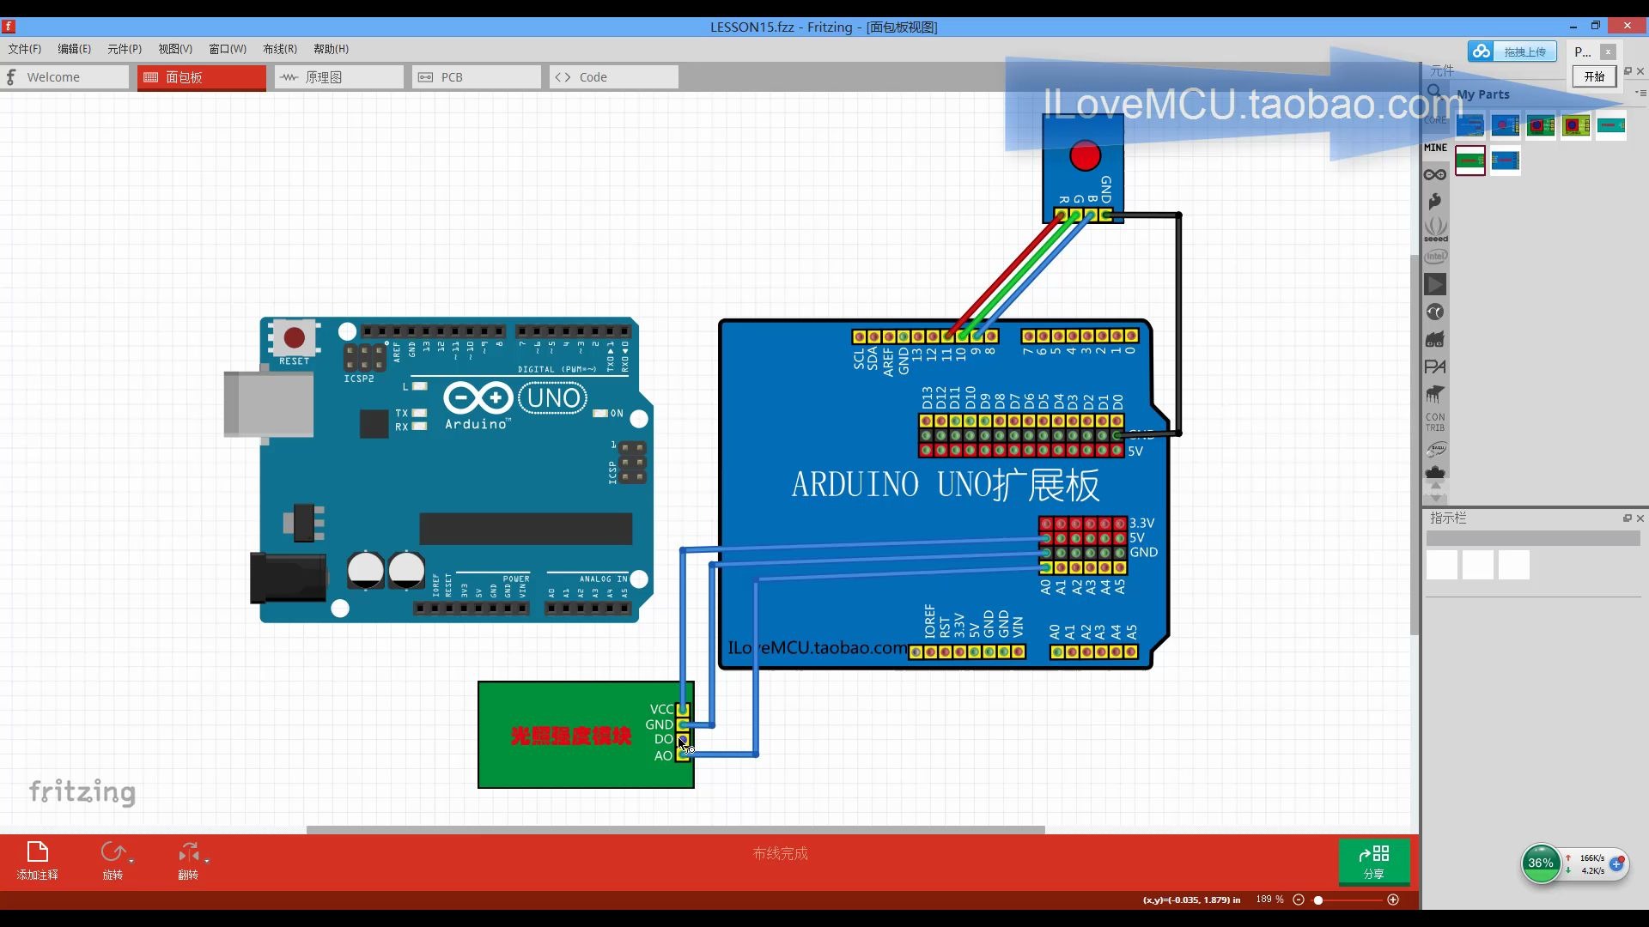Open the 布线(R) routing menu
This screenshot has width=1649, height=927.
click(x=279, y=49)
